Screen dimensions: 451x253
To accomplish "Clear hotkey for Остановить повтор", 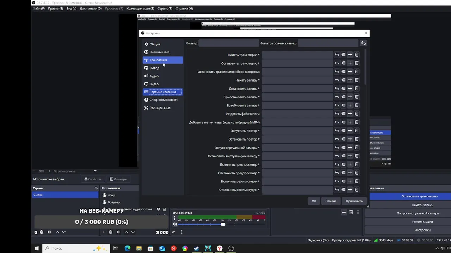I will click(x=344, y=139).
